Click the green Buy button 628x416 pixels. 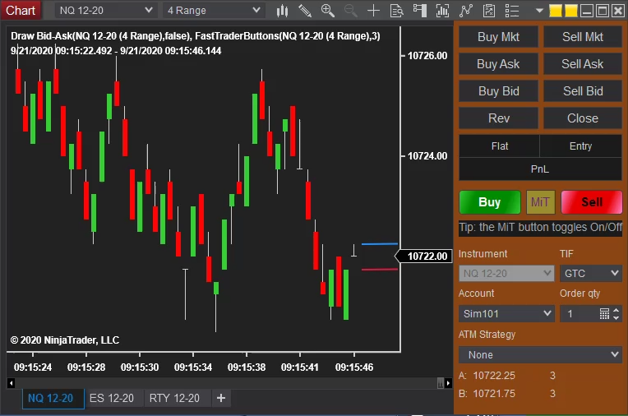point(489,202)
